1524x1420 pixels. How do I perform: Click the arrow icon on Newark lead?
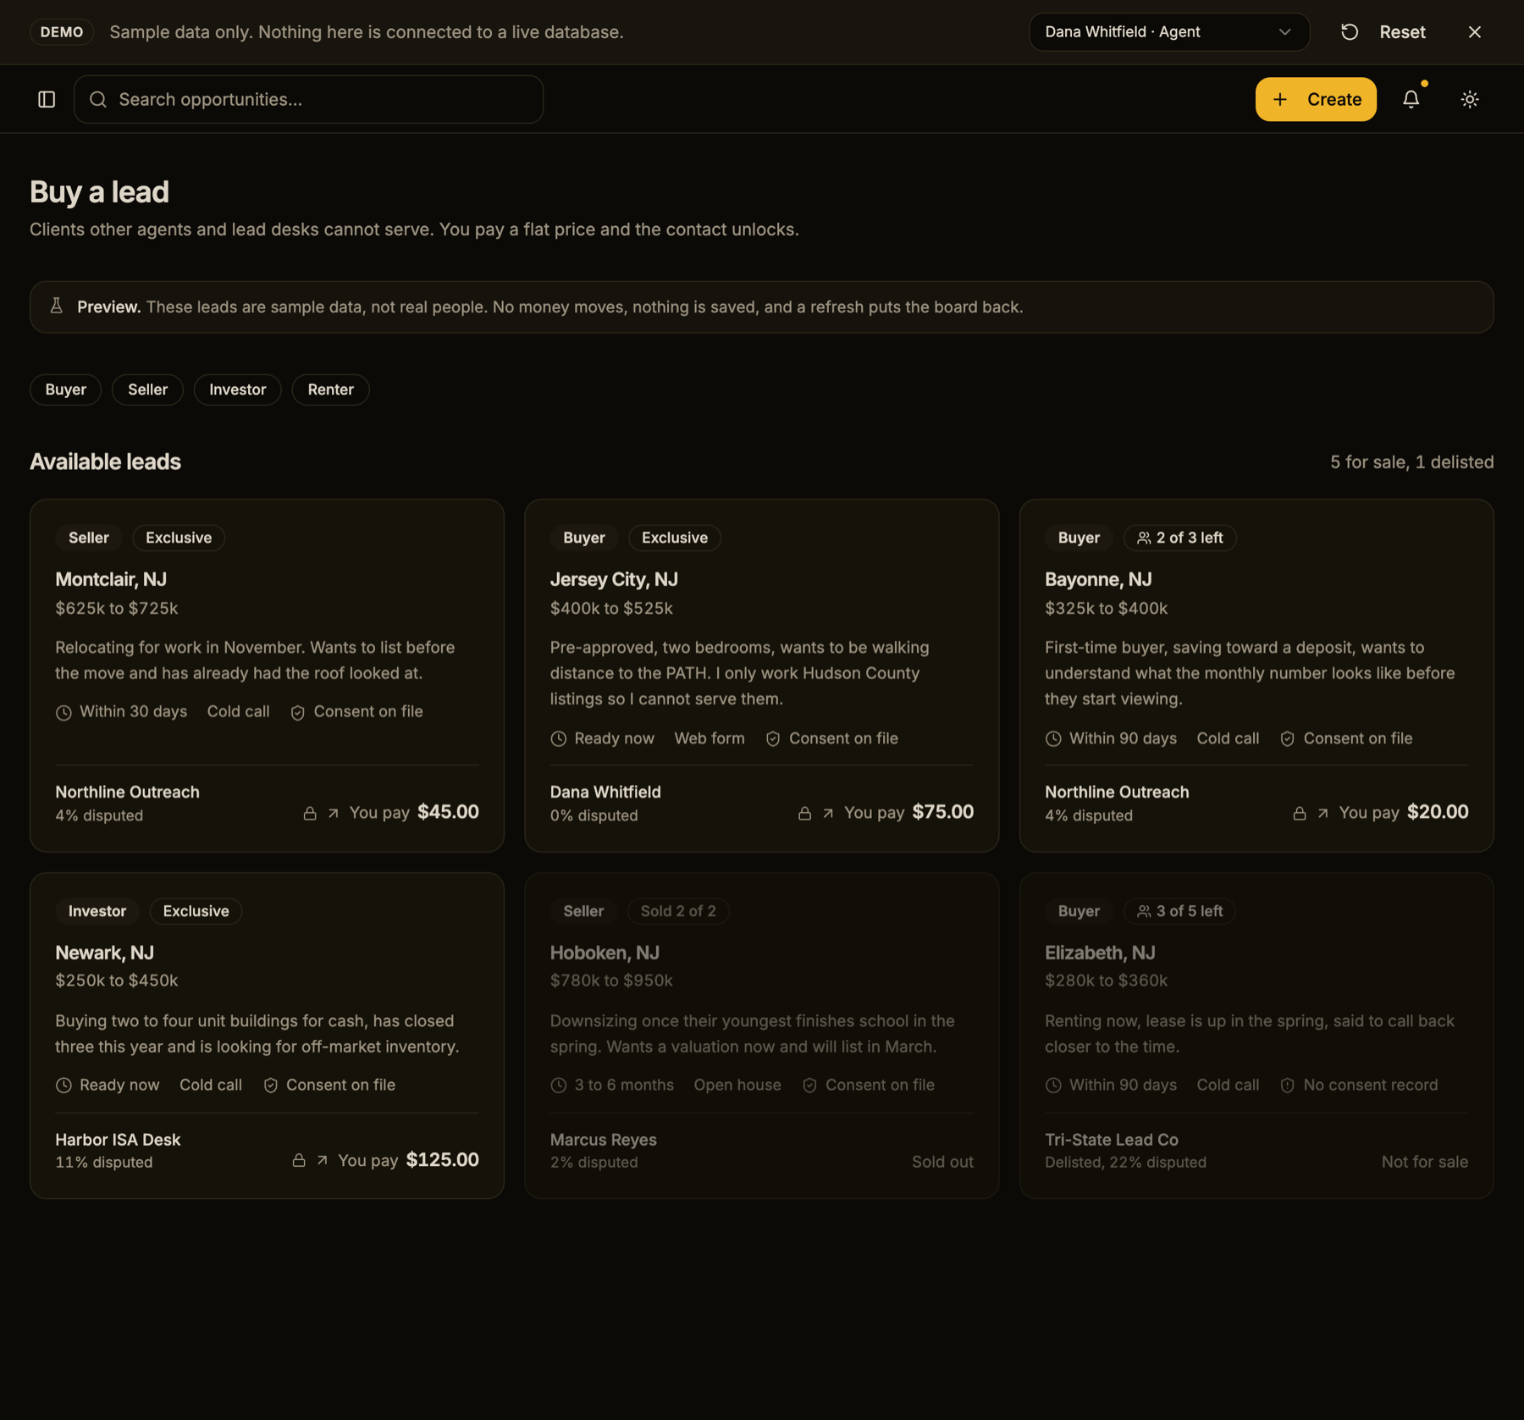[323, 1160]
